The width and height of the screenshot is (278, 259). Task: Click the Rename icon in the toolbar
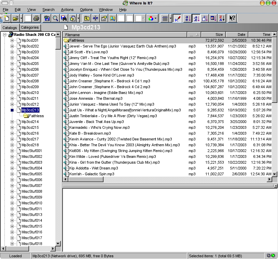coord(95,18)
